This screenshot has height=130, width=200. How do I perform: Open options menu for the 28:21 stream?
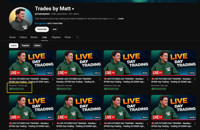click(53, 124)
